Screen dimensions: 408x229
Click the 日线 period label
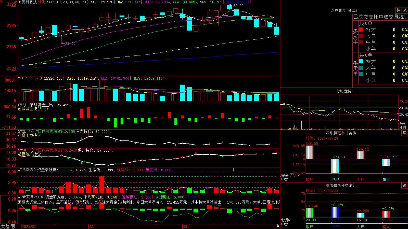coord(41,2)
